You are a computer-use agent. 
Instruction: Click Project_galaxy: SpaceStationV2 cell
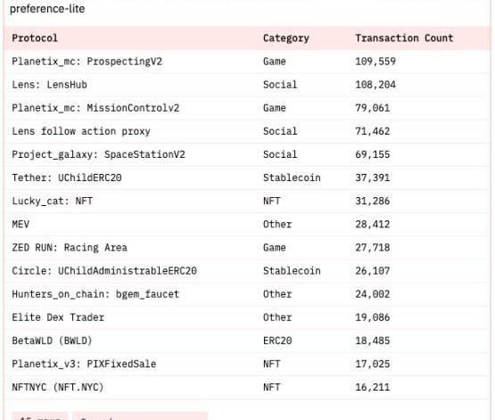click(98, 154)
